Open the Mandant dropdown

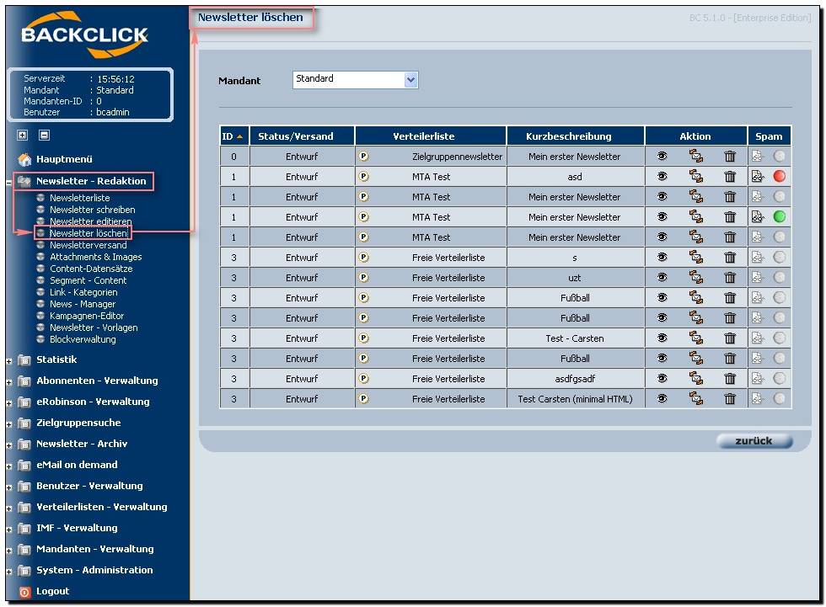click(356, 79)
